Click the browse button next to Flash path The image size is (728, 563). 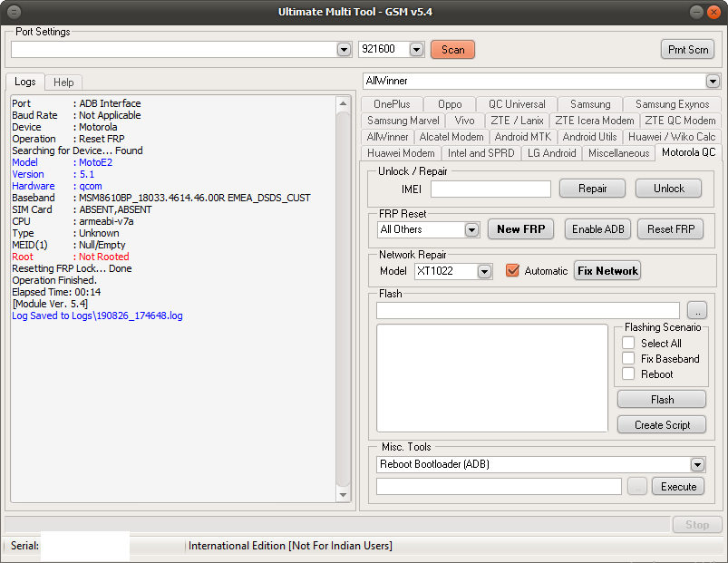[696, 310]
